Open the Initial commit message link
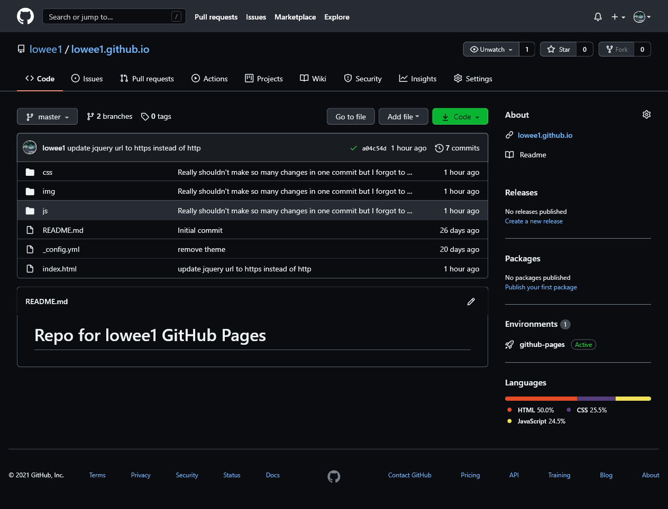This screenshot has height=509, width=668. click(x=200, y=230)
